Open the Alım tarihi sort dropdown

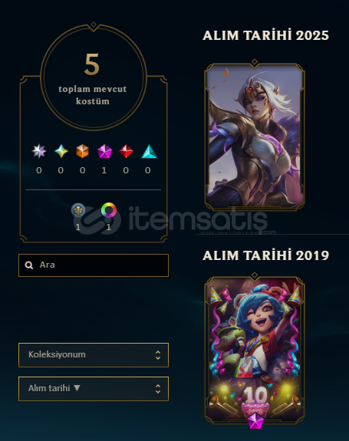pyautogui.click(x=94, y=389)
